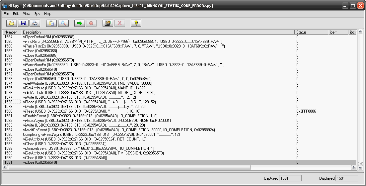Select row 1584 viWaitOnEvent
This screenshot has height=186, width=366.
(180, 130)
